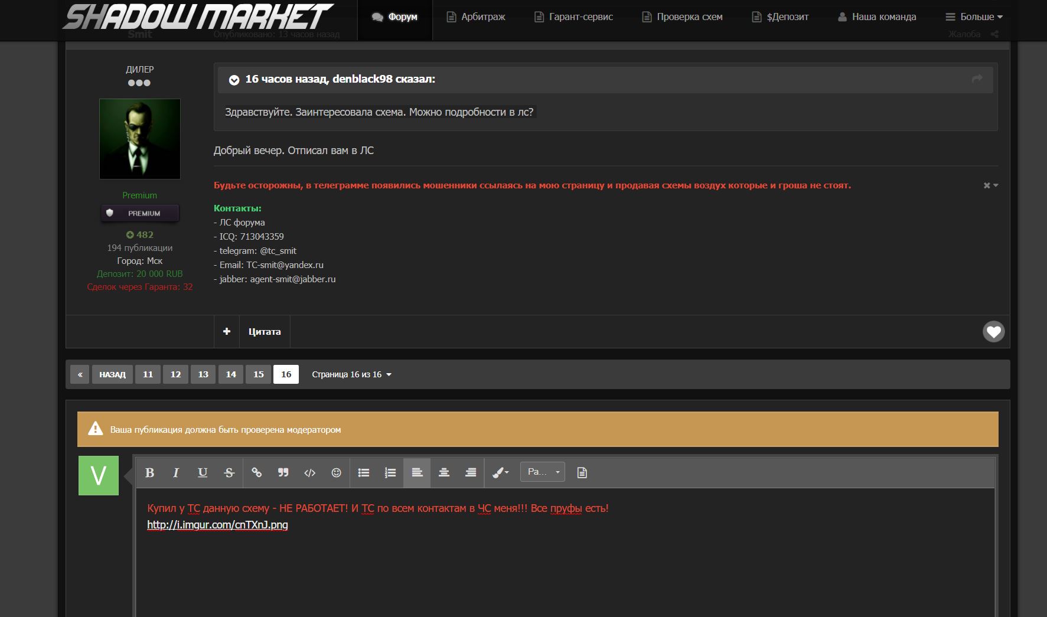Image resolution: width=1047 pixels, height=617 pixels.
Task: Open the Страница 16 из 16 page jump dropdown
Action: coord(352,374)
